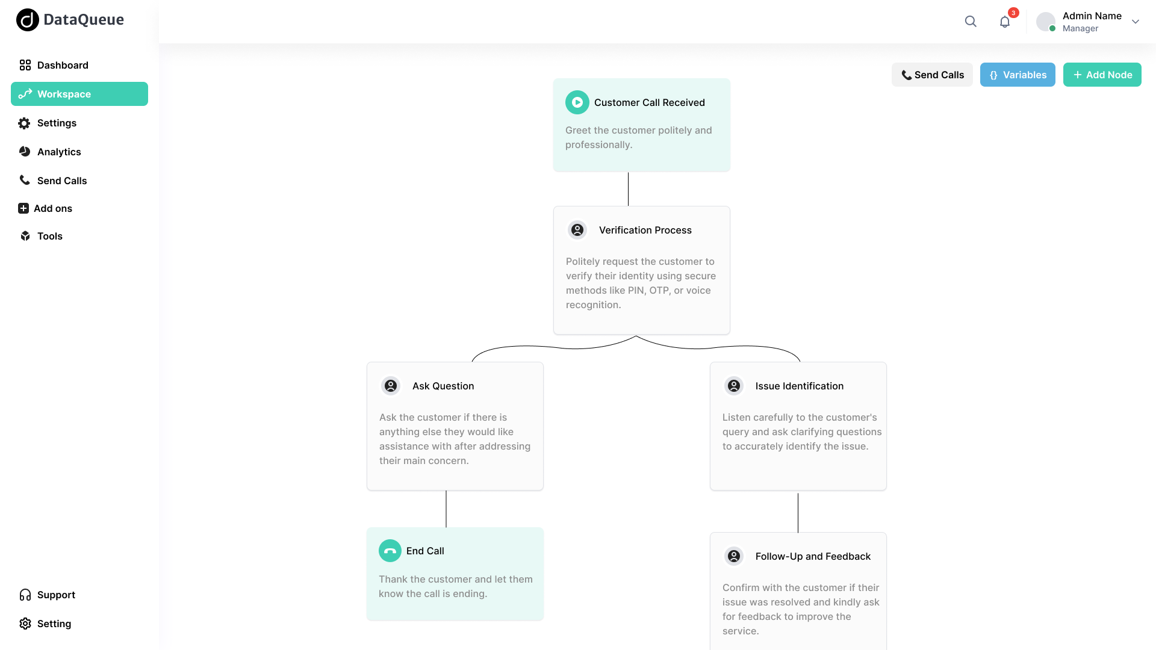Open Tools from the sidebar

coord(50,236)
